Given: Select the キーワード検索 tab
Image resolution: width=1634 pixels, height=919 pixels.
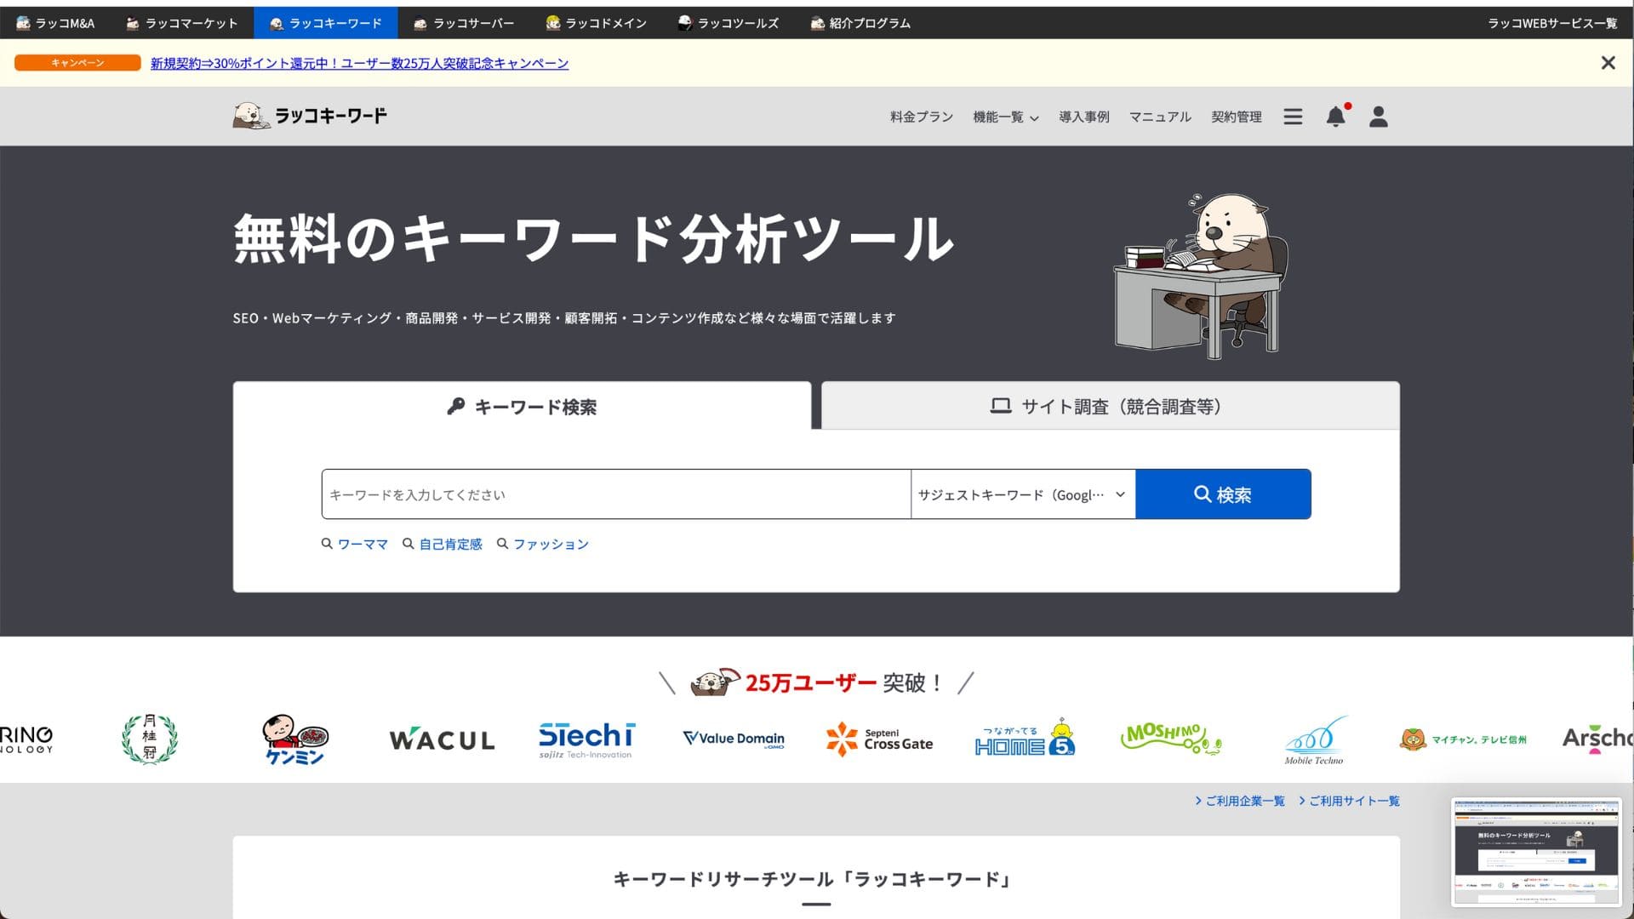Looking at the screenshot, I should pyautogui.click(x=522, y=406).
